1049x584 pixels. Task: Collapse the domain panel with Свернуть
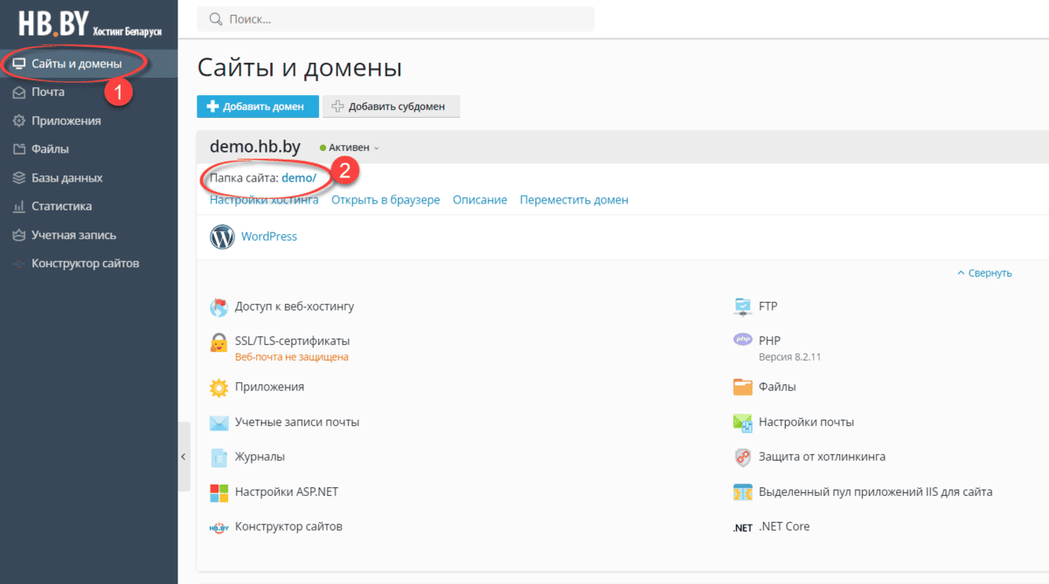point(984,273)
